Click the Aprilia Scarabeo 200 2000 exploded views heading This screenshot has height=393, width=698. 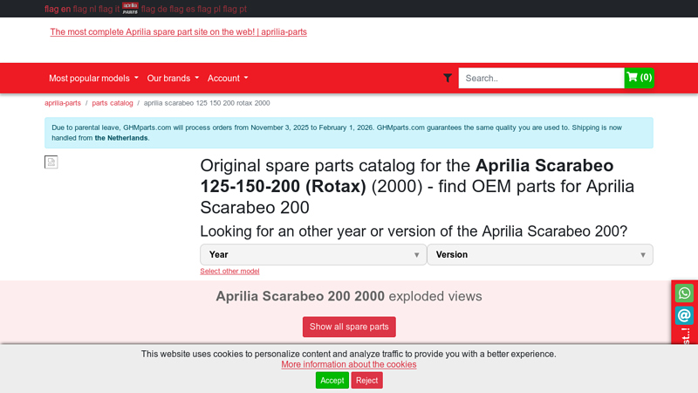349,296
